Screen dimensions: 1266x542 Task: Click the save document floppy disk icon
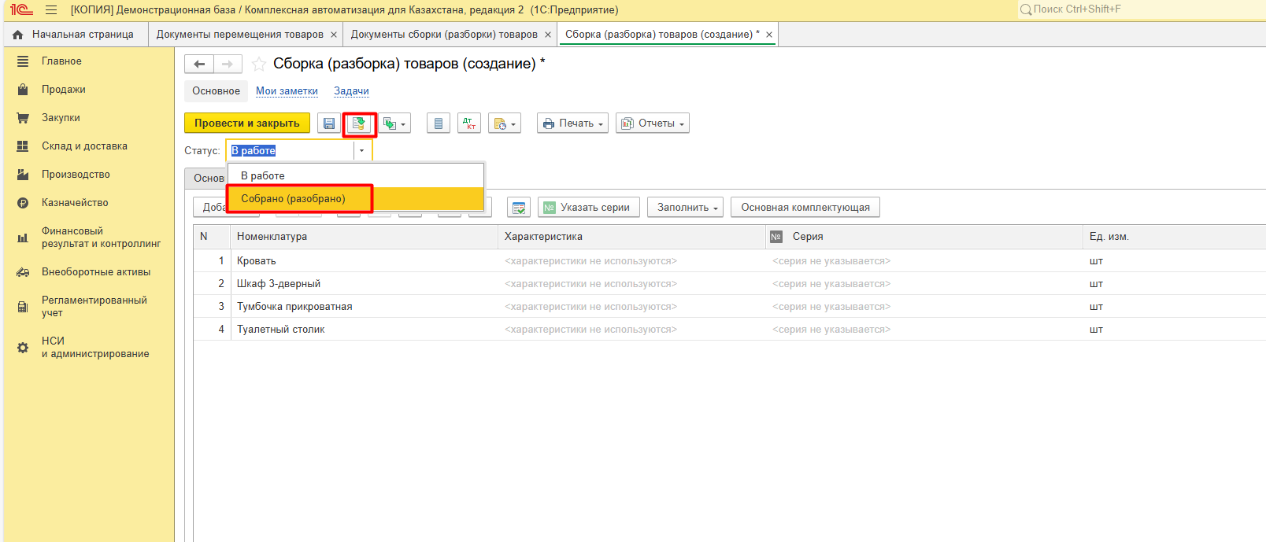329,124
